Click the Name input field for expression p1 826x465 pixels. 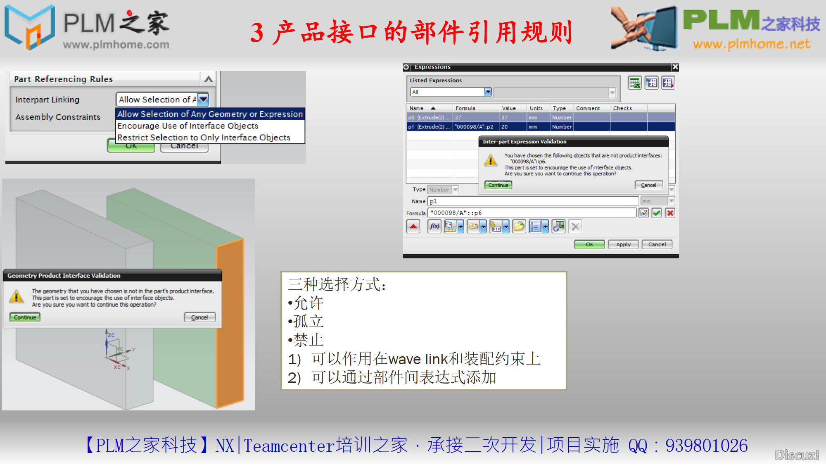pyautogui.click(x=533, y=200)
